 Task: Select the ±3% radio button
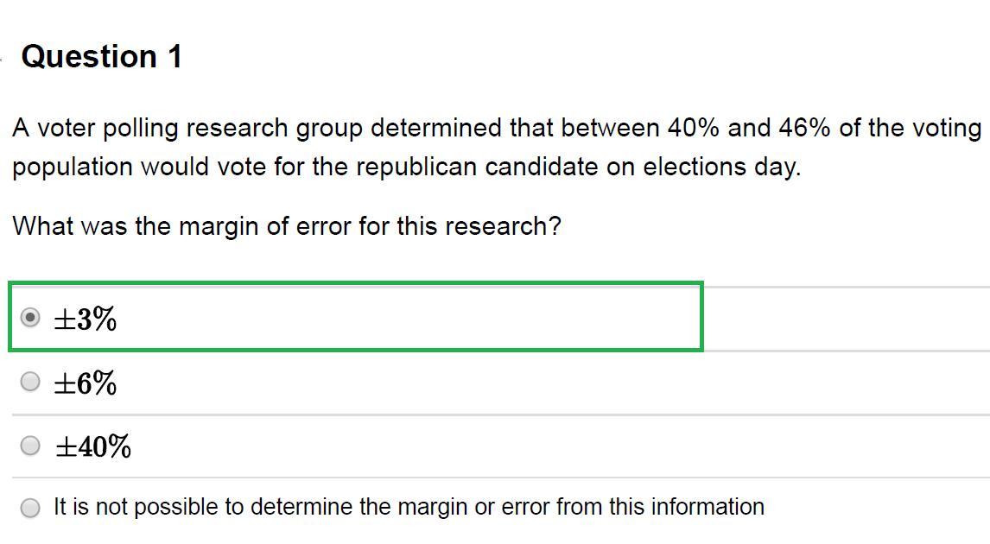30,318
